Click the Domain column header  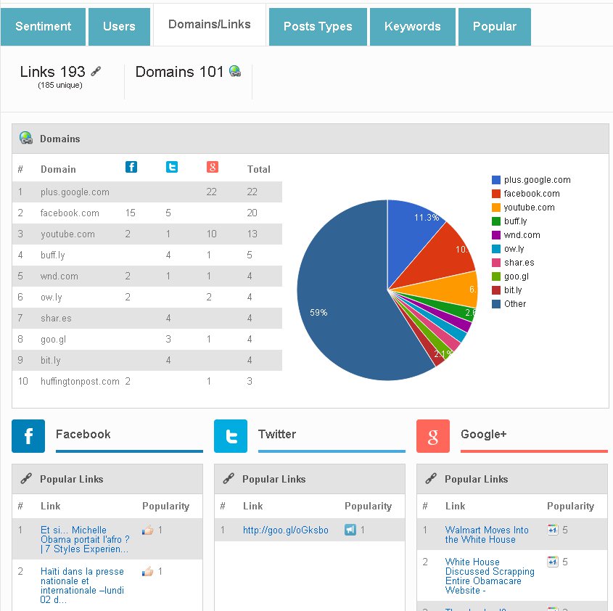coord(58,169)
